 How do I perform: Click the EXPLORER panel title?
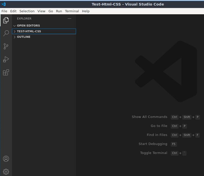point(24,19)
